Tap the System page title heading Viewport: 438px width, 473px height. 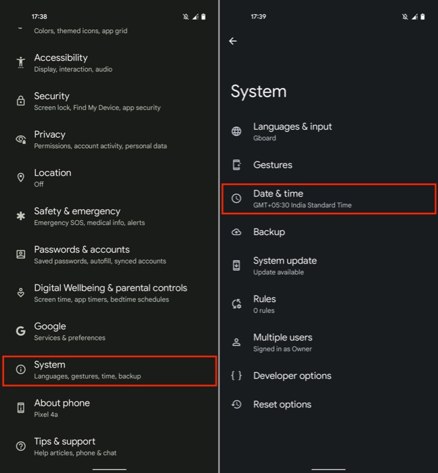click(x=259, y=91)
